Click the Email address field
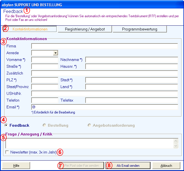 104,107
